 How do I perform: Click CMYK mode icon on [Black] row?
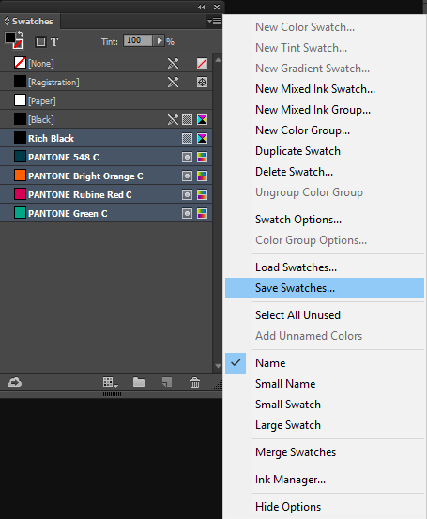[x=203, y=119]
